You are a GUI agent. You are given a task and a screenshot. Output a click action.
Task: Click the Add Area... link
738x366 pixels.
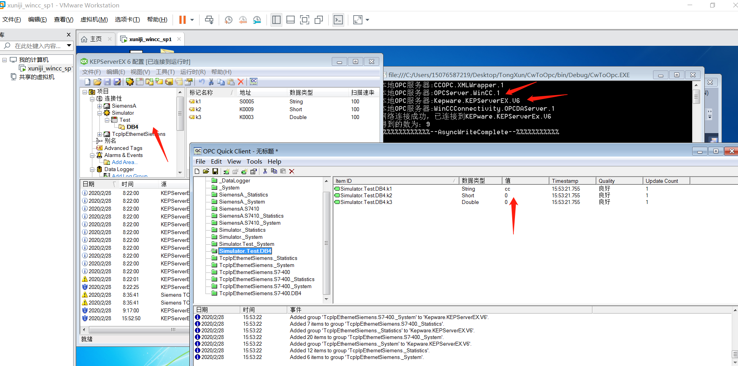[x=124, y=162]
